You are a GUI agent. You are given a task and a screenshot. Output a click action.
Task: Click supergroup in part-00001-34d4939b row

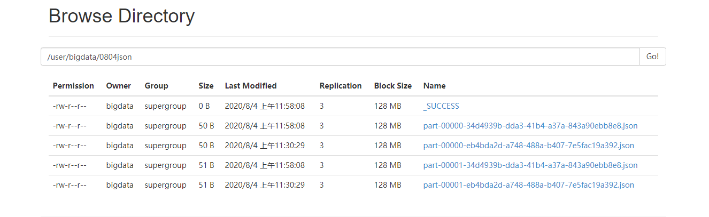tap(165, 165)
